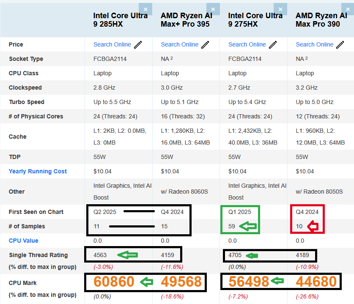Select the 59 samples value

coord(232,226)
